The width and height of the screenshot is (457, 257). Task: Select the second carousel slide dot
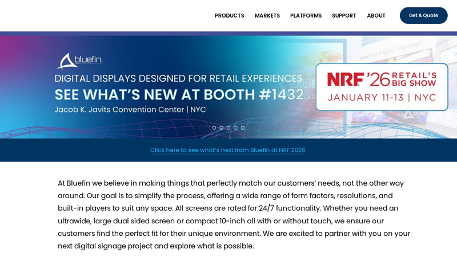[221, 128]
